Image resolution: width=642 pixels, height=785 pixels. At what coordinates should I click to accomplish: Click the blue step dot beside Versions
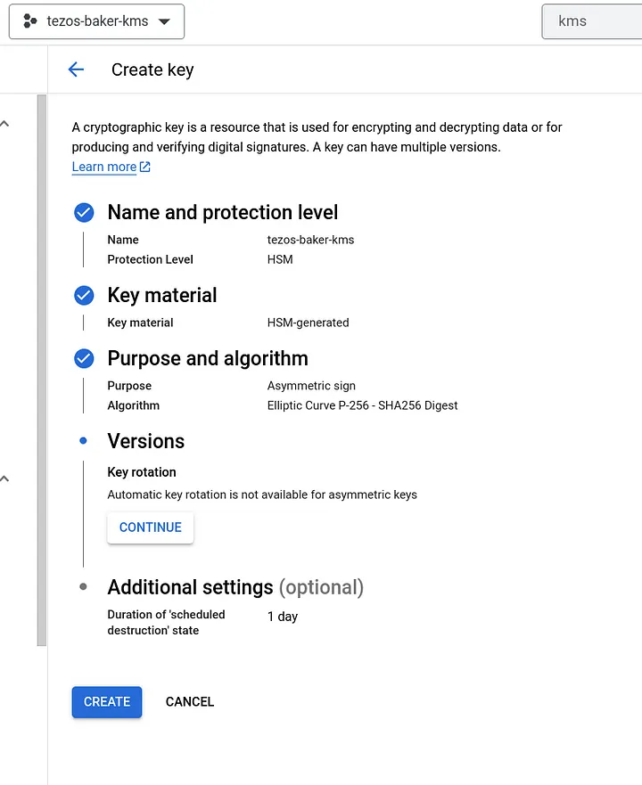(x=84, y=441)
